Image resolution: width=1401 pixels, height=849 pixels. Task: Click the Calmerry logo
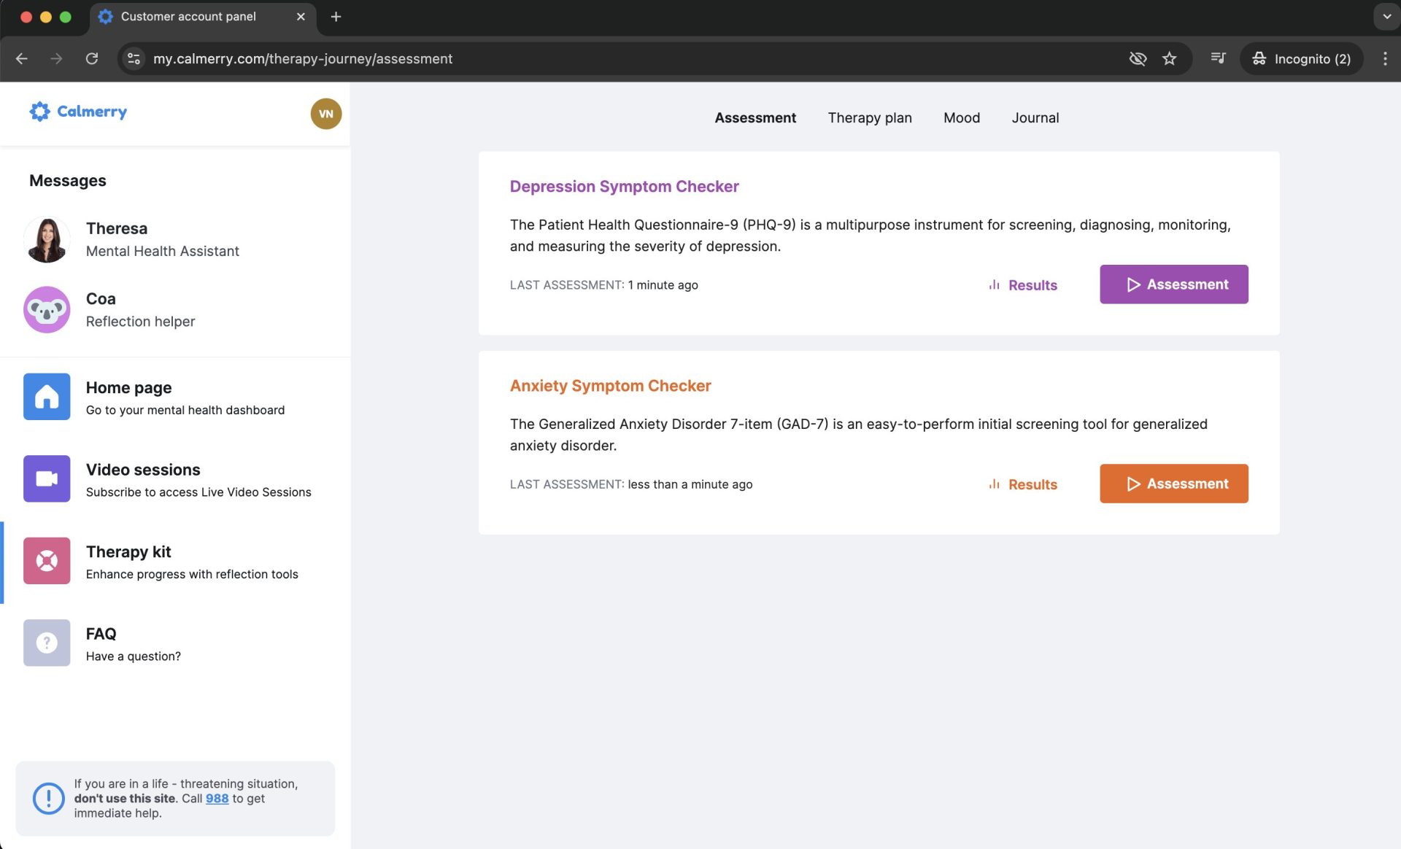78,112
